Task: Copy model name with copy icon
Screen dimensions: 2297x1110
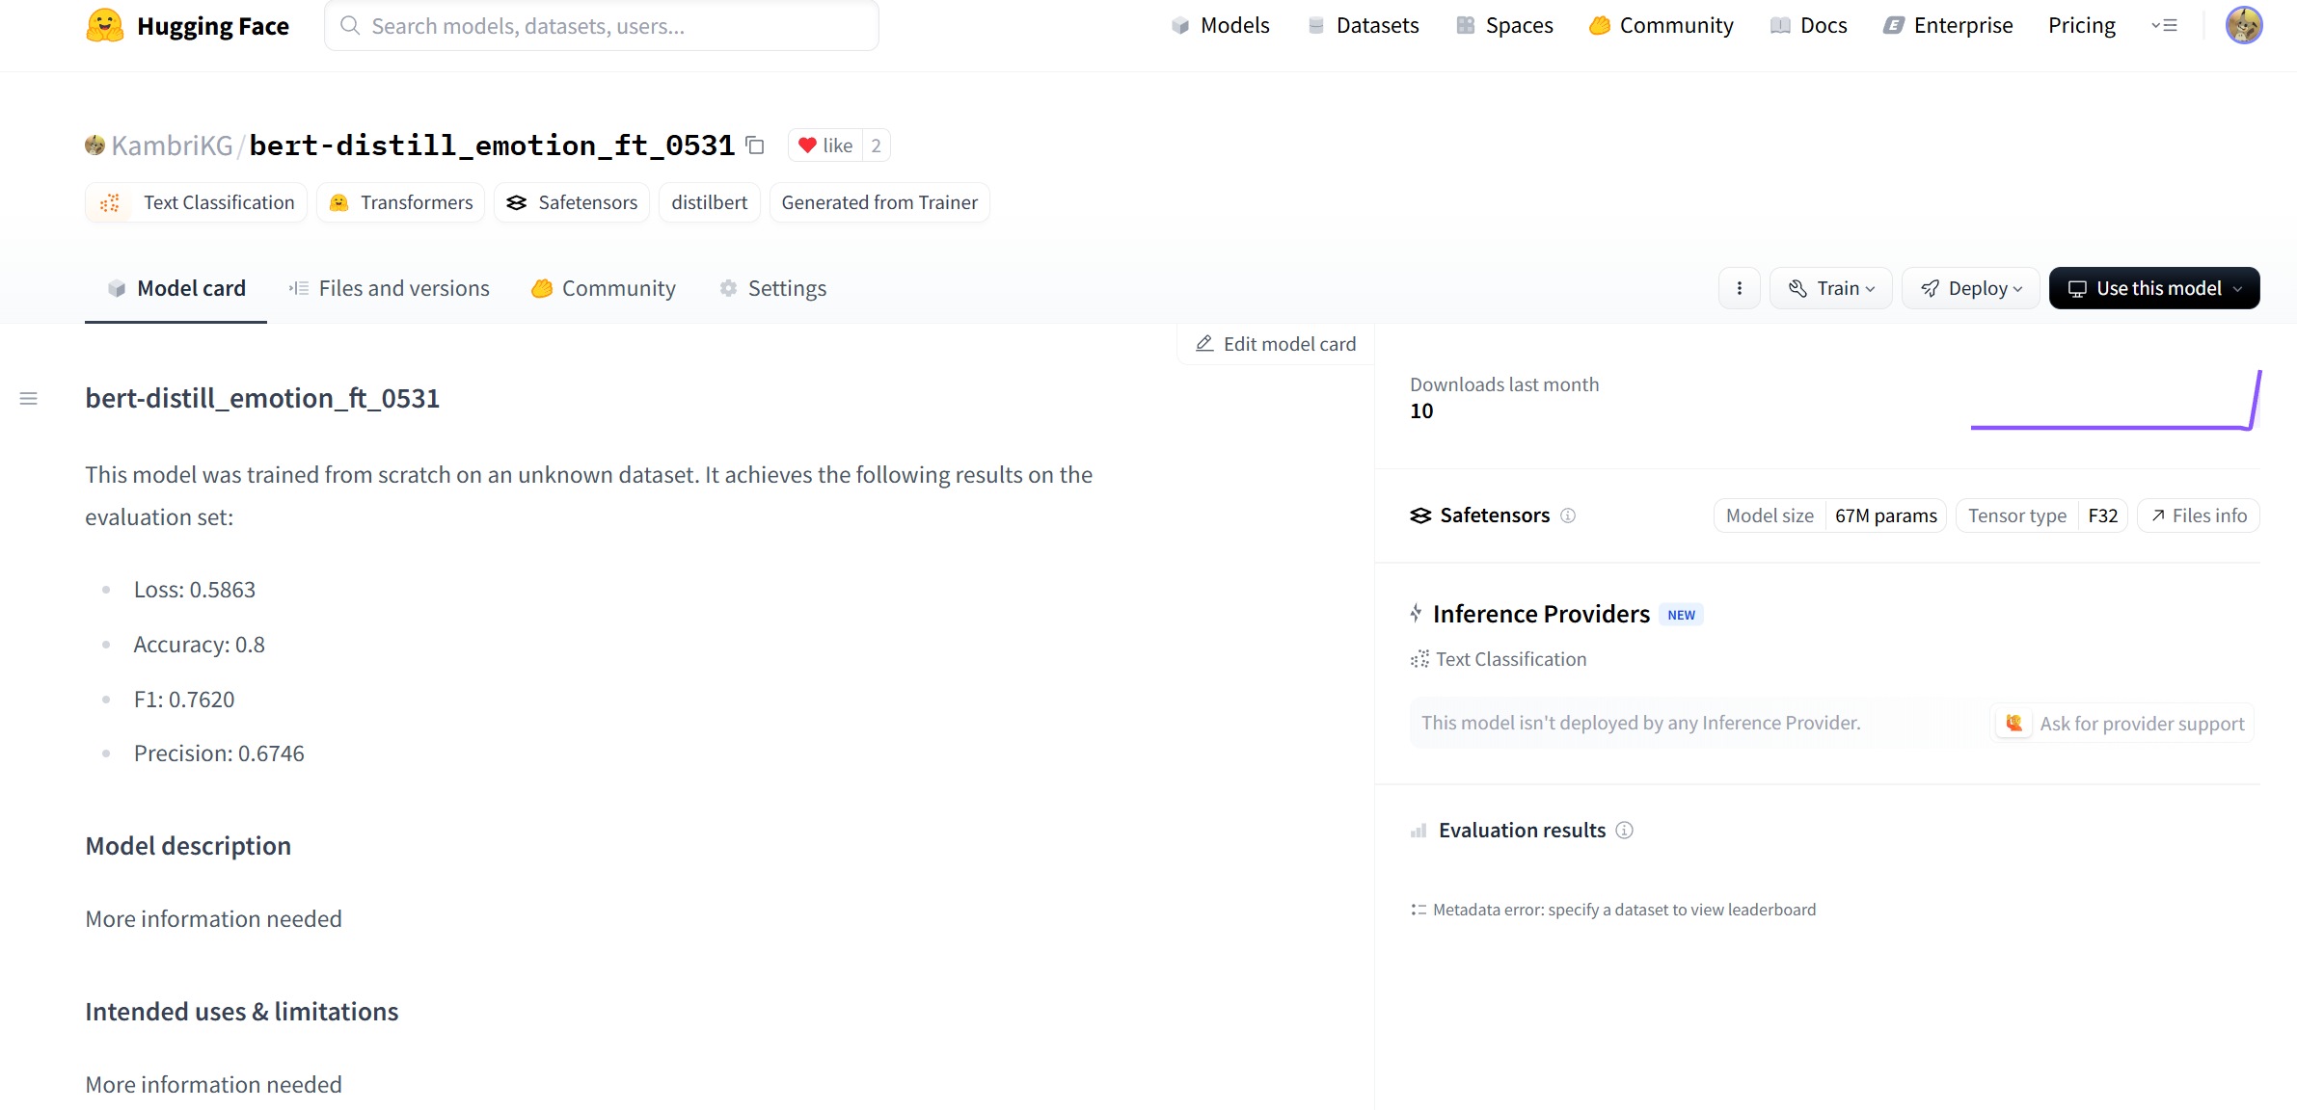Action: pos(755,145)
